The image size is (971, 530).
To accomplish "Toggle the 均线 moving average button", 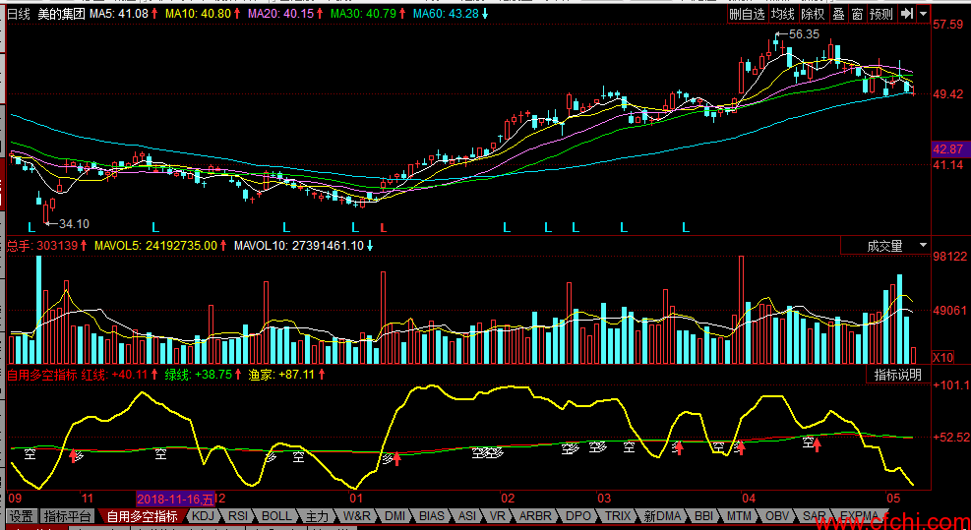I will (783, 14).
